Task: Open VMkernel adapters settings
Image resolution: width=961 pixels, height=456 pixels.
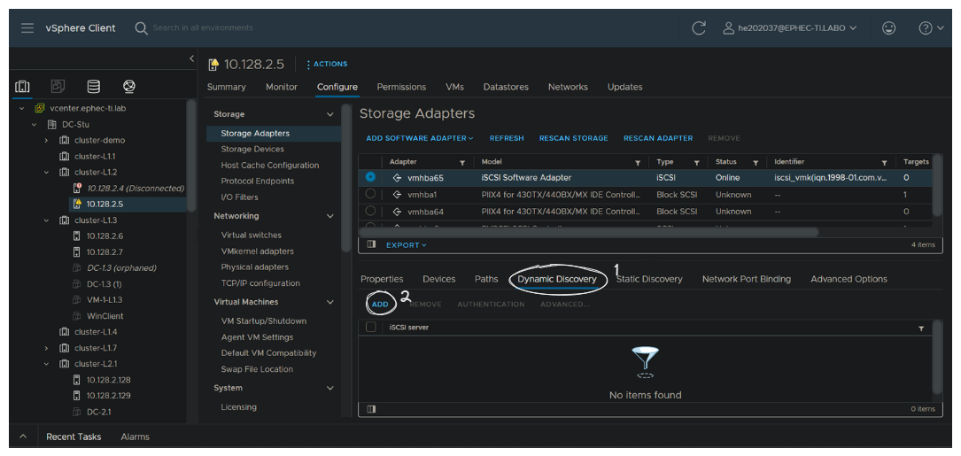Action: [258, 251]
